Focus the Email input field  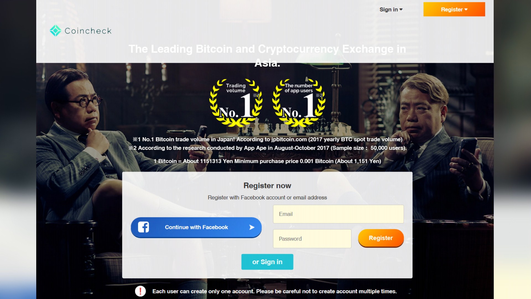point(338,214)
